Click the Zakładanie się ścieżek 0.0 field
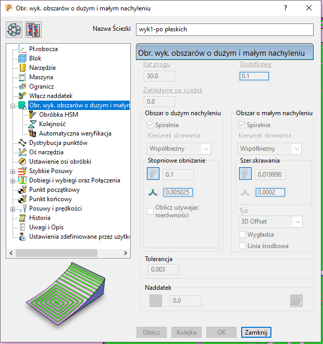The image size is (323, 344). [159, 102]
